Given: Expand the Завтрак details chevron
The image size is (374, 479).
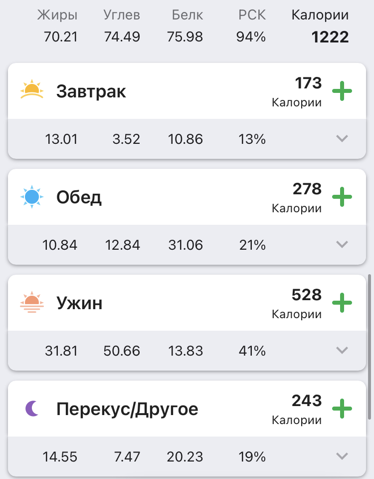Looking at the screenshot, I should click(342, 139).
